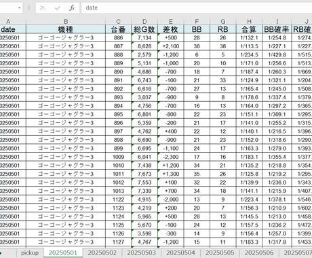The height and width of the screenshot is (258, 312).
Task: Select column H header
Action: click(x=249, y=22)
